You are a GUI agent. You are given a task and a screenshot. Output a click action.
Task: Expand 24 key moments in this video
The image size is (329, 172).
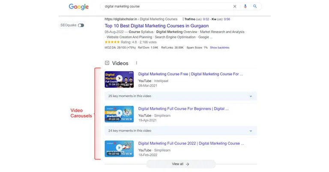(x=181, y=131)
